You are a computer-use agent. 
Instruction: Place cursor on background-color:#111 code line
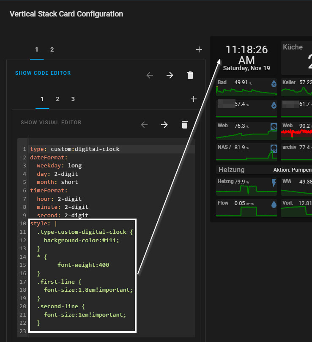point(81,241)
